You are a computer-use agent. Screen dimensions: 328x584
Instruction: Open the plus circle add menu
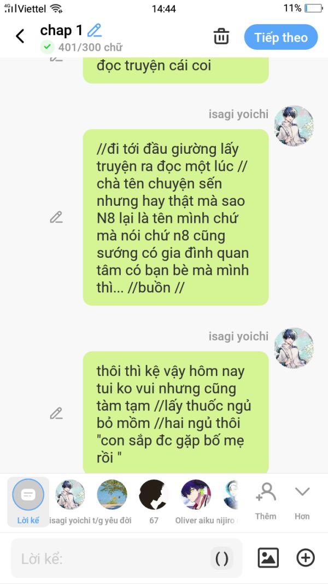tap(306, 558)
